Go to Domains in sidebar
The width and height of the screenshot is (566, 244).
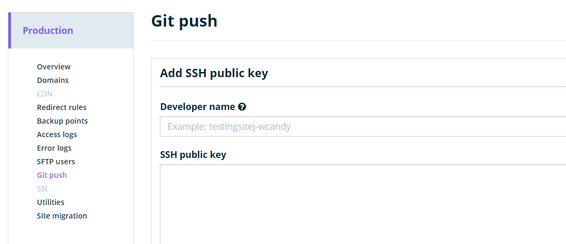coord(53,80)
